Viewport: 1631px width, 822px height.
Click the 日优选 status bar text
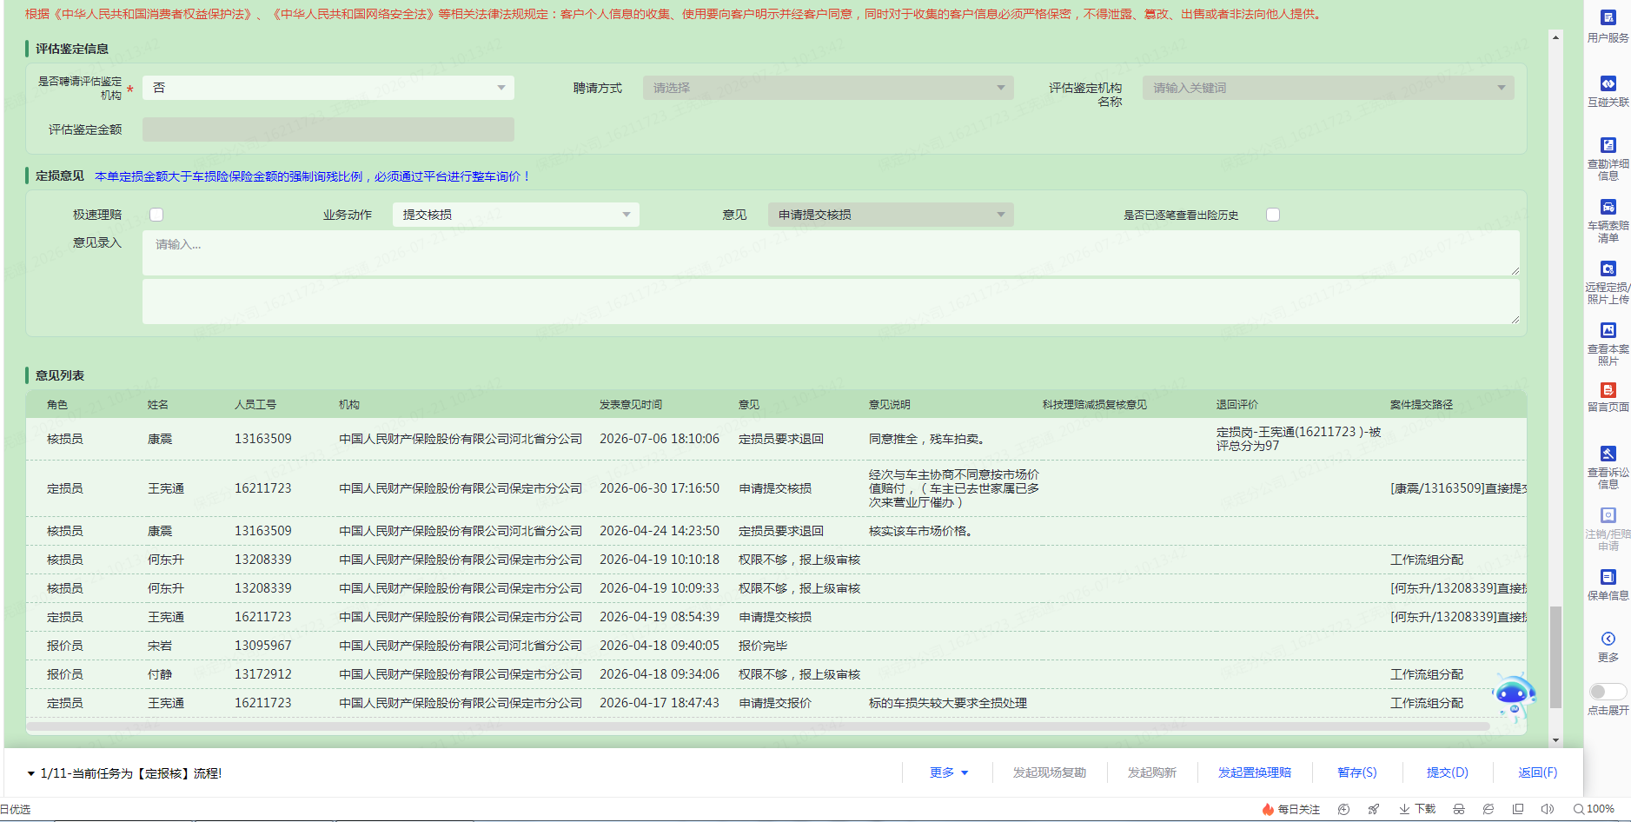point(16,809)
